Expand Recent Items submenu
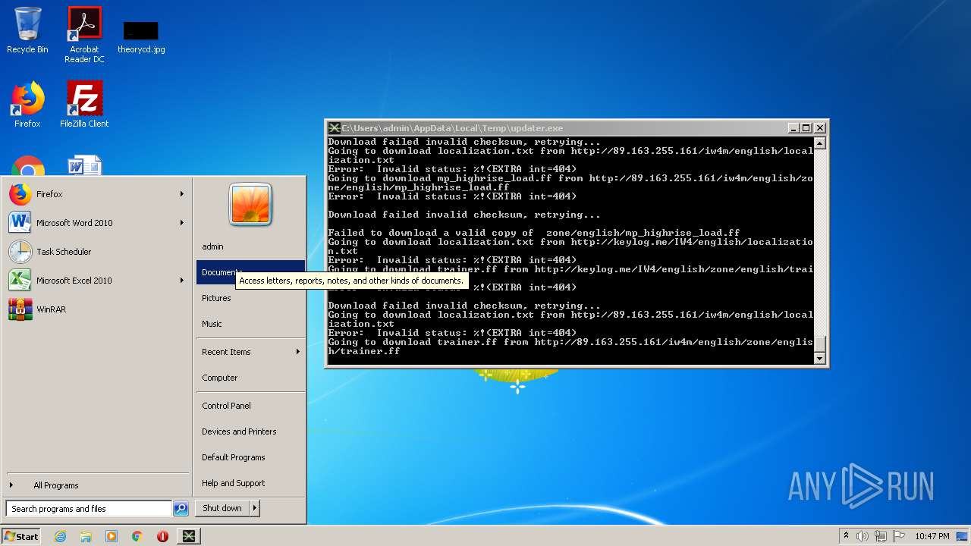The image size is (971, 546). (x=250, y=352)
